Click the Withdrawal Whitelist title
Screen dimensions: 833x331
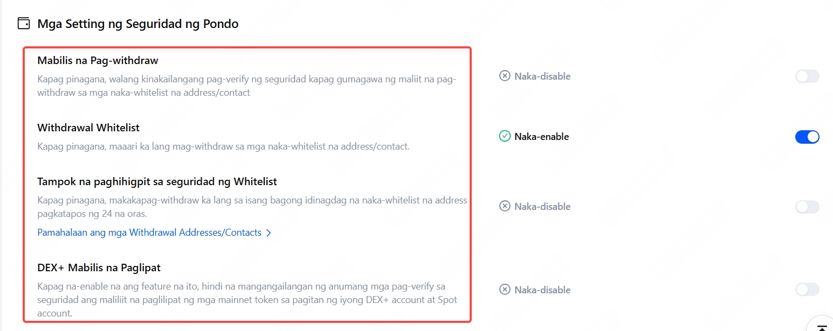click(x=88, y=128)
